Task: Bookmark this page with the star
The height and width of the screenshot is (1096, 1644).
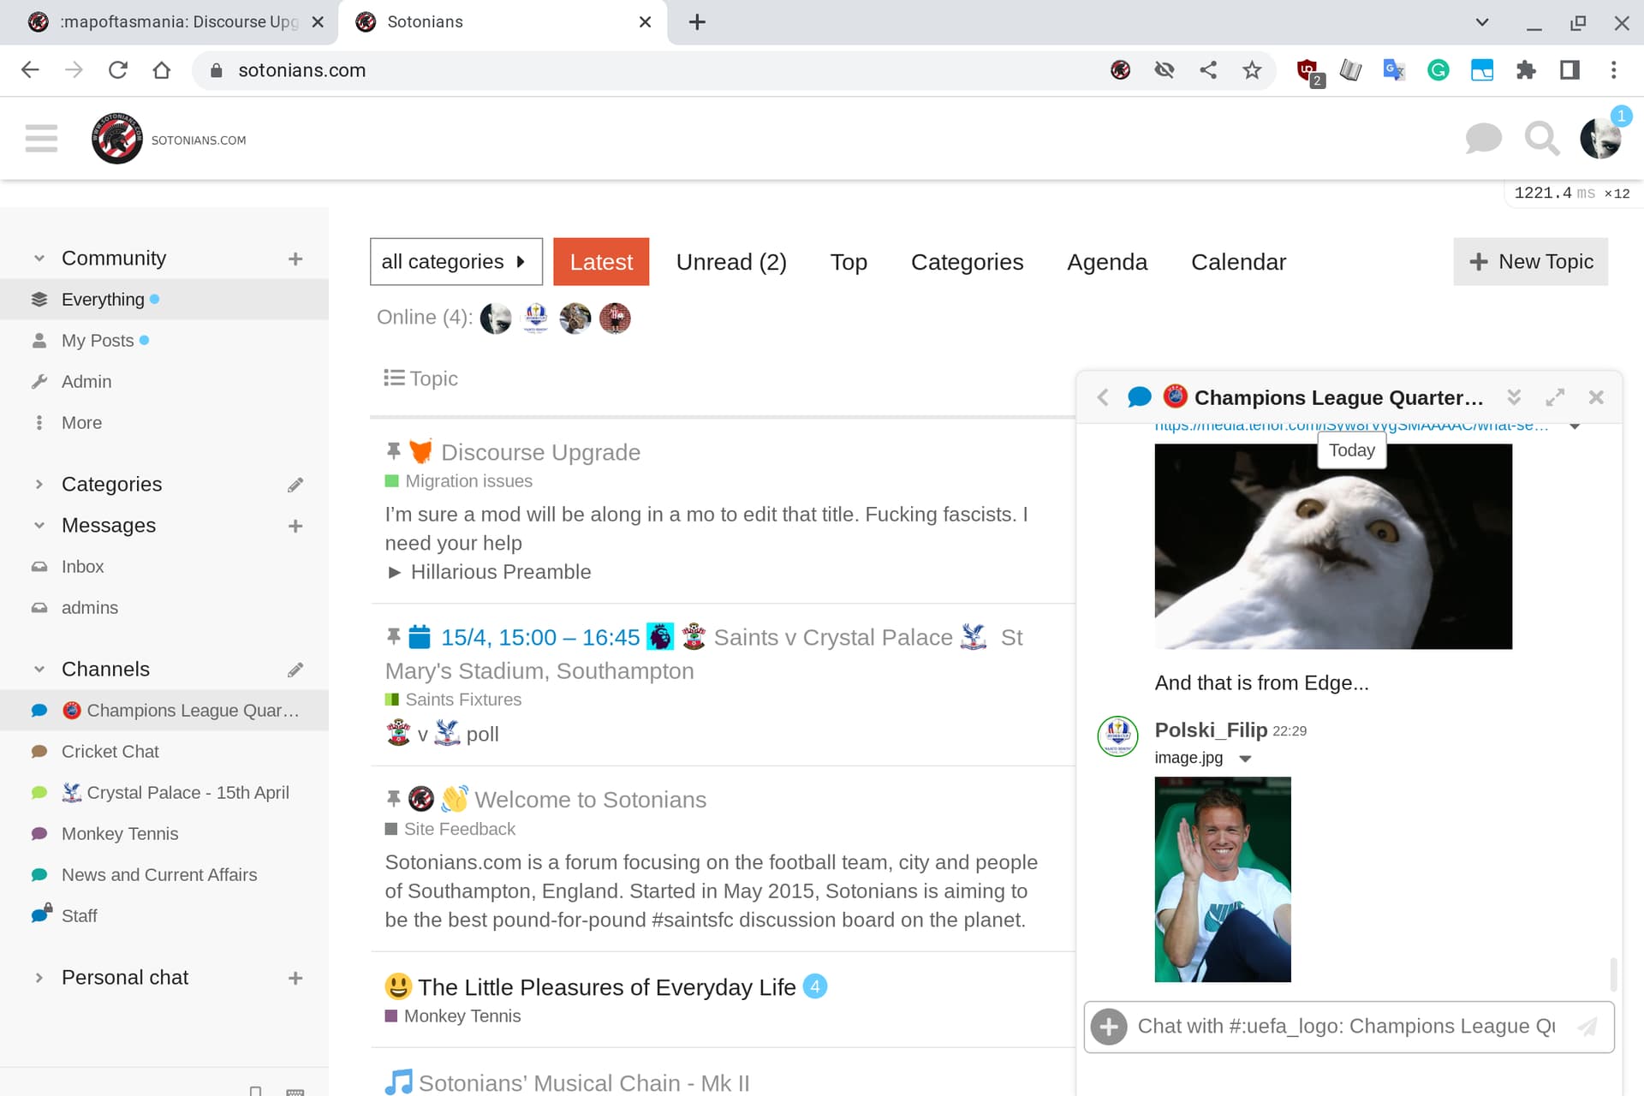Action: tap(1252, 70)
